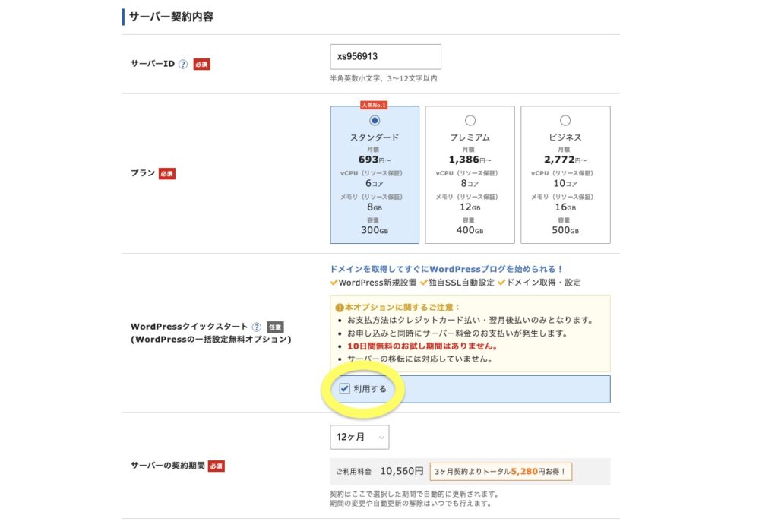Click the checkmark icon before WordPress新規設置
The image size is (778, 531).
click(x=334, y=283)
